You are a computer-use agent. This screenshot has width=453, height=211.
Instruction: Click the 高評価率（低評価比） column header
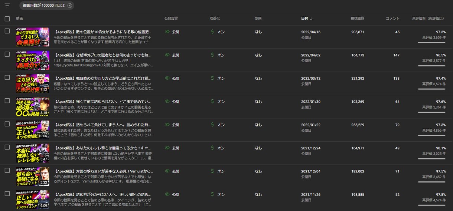(429, 19)
